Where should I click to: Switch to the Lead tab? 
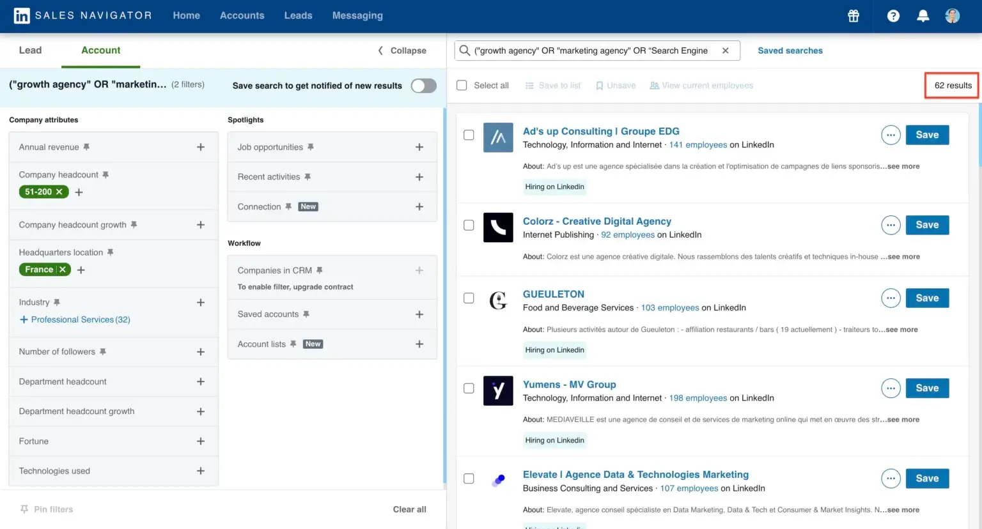tap(29, 50)
